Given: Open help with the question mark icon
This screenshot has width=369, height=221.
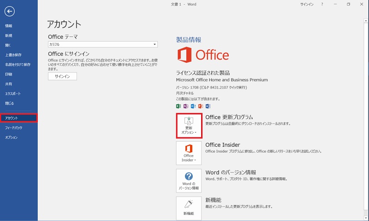Looking at the screenshot, I should [x=322, y=4].
